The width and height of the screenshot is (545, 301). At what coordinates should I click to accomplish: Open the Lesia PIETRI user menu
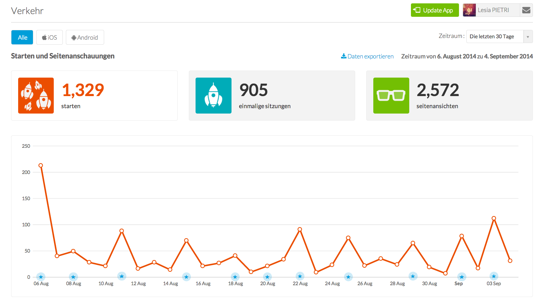click(x=493, y=10)
